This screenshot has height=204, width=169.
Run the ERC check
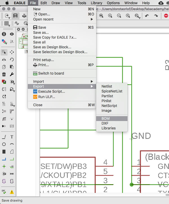pyautogui.click(x=4, y=192)
